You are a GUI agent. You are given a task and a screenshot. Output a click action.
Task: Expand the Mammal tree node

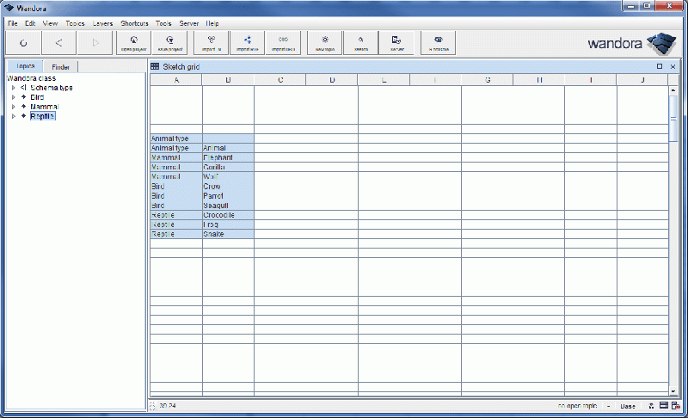pyautogui.click(x=13, y=107)
